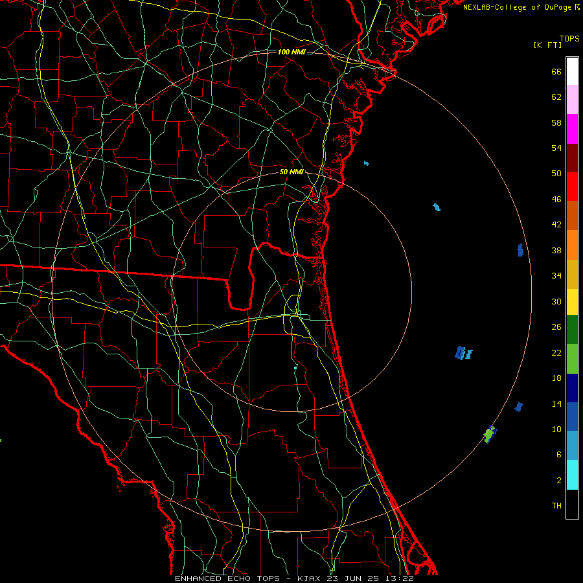Click the 'ENHANCED ECHO TOPS' product title
The image size is (583, 583).
click(227, 578)
